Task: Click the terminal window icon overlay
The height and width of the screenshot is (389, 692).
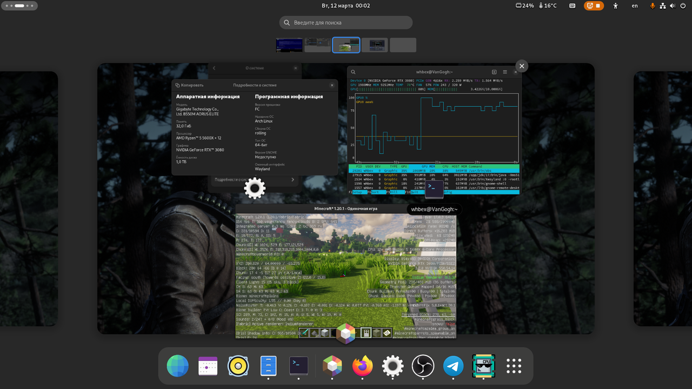Action: 435,190
